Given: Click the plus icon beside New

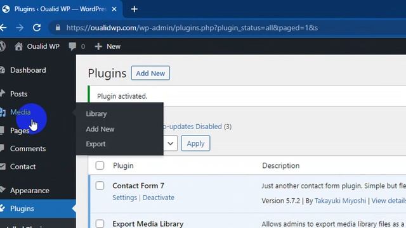Looking at the screenshot, I should [x=98, y=46].
